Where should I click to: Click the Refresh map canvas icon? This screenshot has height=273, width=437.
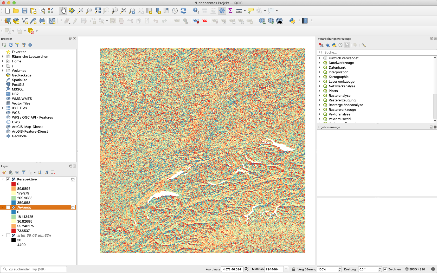(x=183, y=11)
